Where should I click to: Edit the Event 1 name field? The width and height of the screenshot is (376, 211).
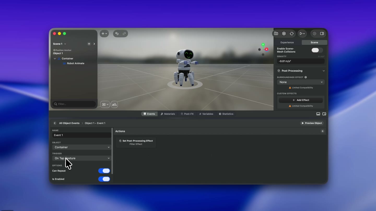[81, 135]
